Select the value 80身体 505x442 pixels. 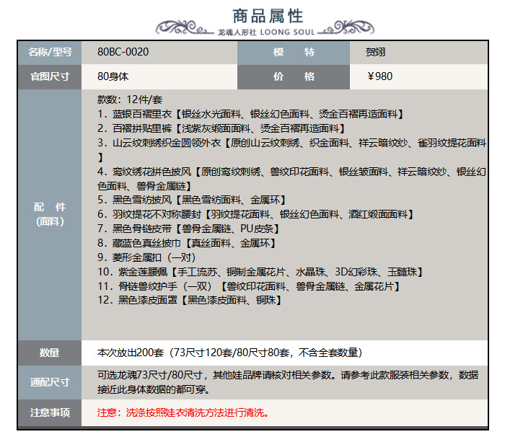113,76
